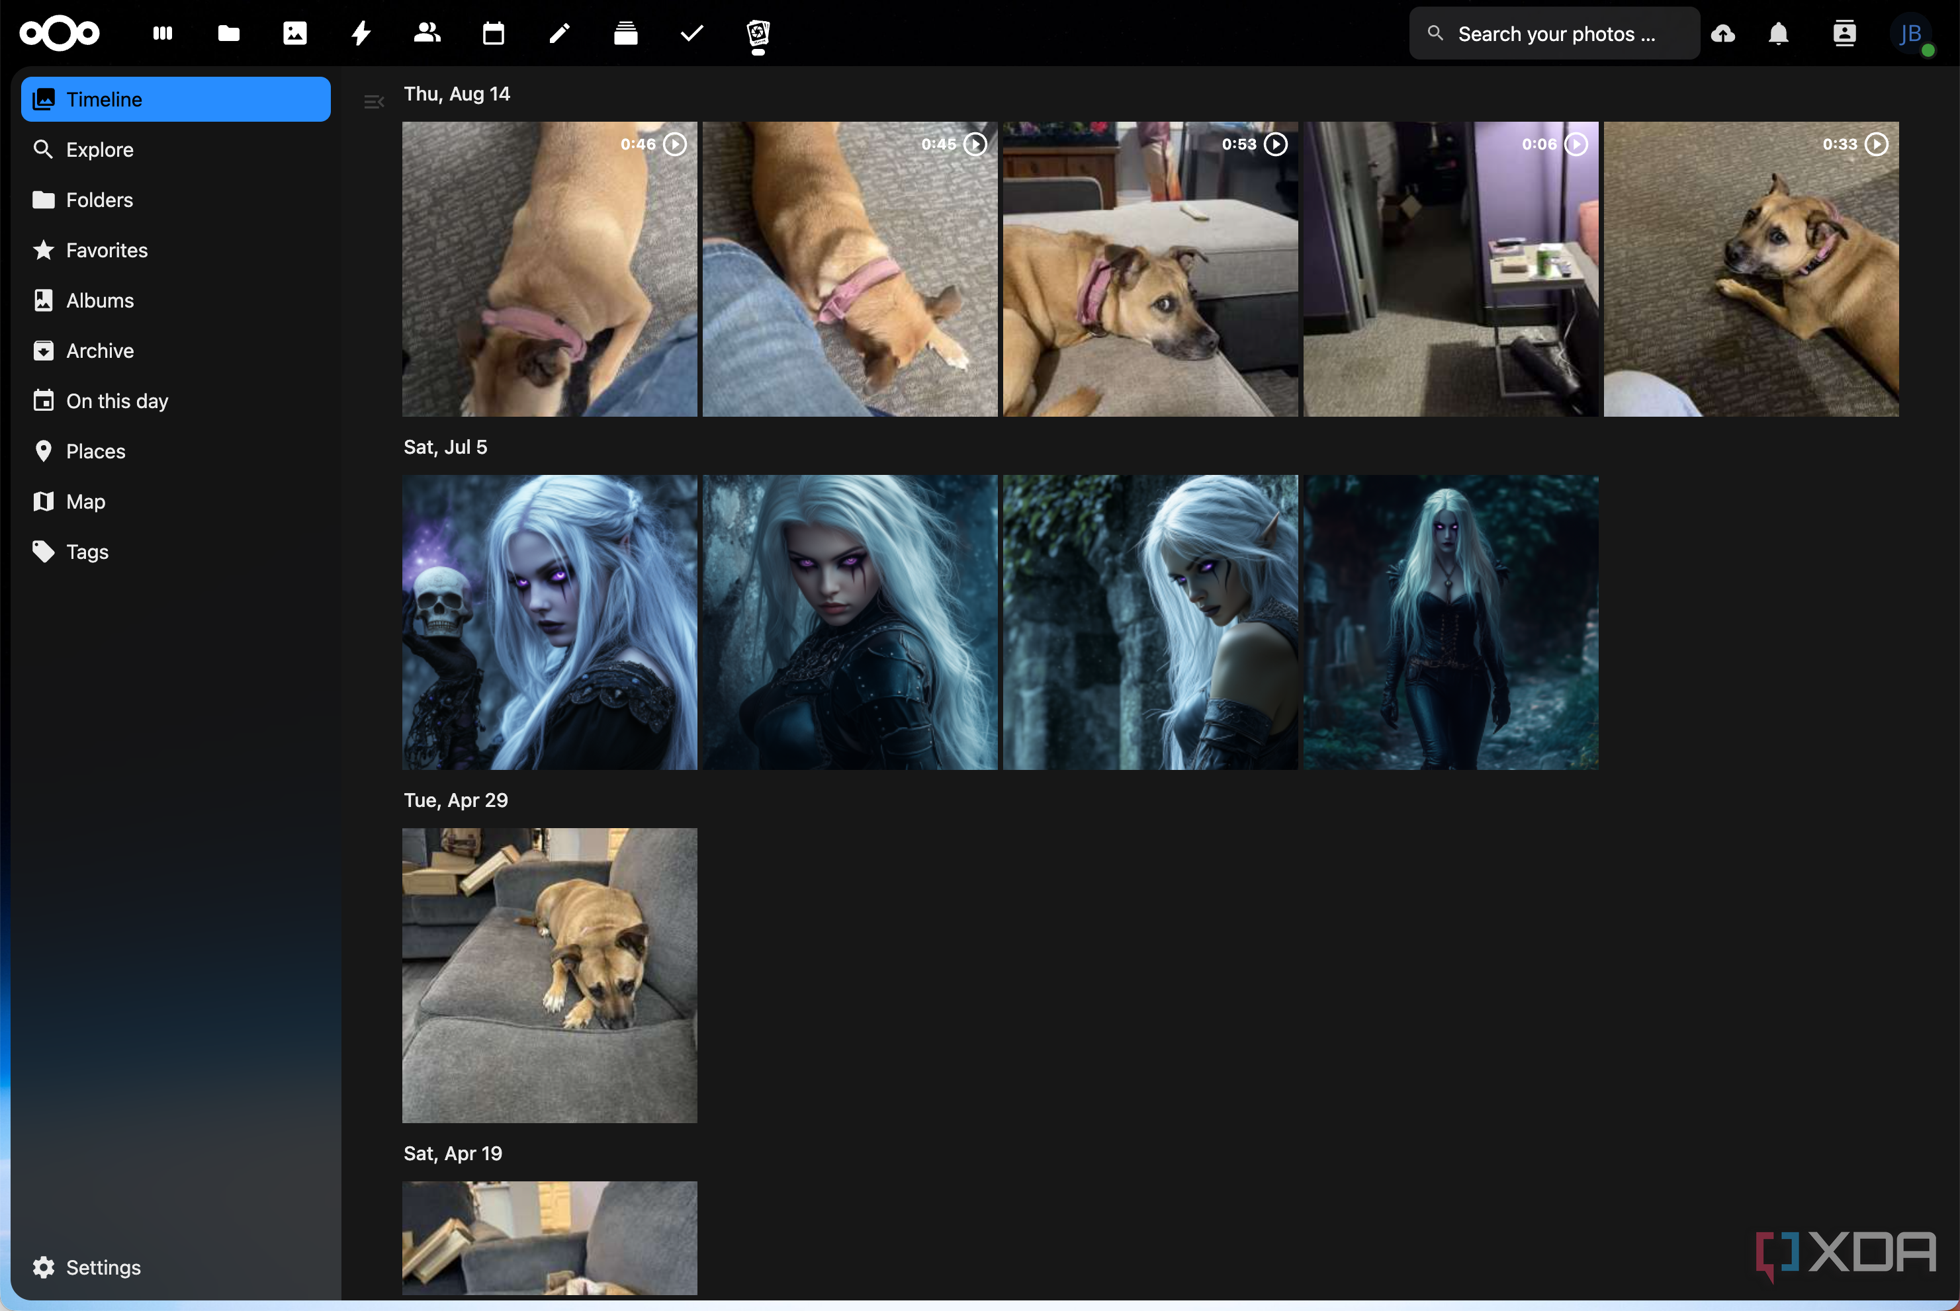The image size is (1960, 1311).
Task: Open the Notes pencil icon
Action: tap(559, 34)
